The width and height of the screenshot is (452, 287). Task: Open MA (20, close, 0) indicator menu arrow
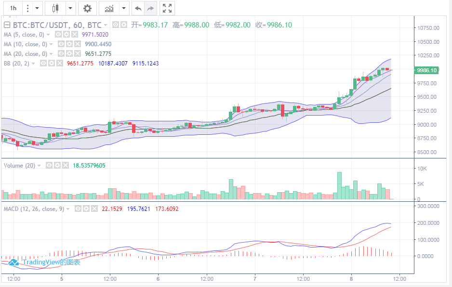(x=51, y=54)
